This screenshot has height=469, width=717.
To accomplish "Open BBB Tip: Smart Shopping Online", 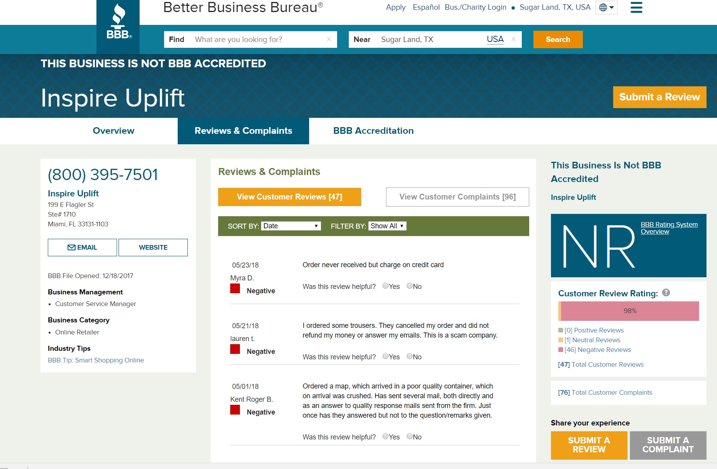I will pos(96,360).
